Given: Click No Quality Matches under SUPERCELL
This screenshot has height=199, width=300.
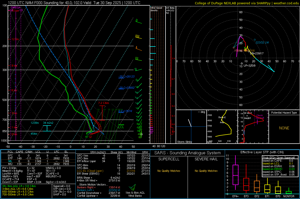Looking at the screenshot, I should click(169, 171).
